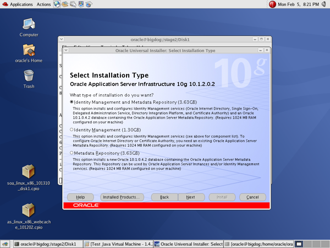The height and width of the screenshot is (248, 330).
Task: Launch the presentation app panel icon
Action: (81, 4)
